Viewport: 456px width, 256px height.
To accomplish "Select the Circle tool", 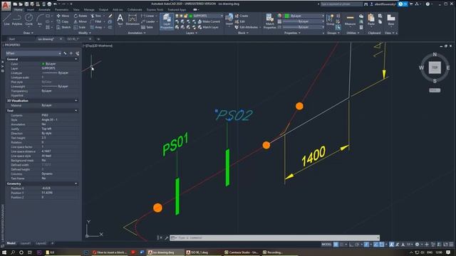I will pyautogui.click(x=28, y=20).
